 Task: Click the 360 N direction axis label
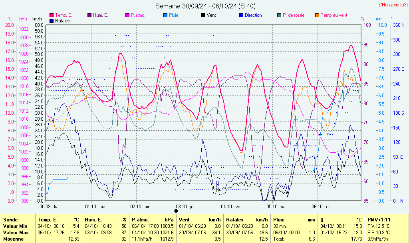(x=399, y=25)
